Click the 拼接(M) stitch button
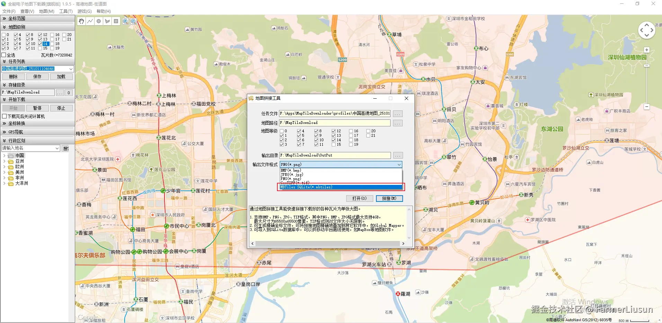 [x=389, y=198]
